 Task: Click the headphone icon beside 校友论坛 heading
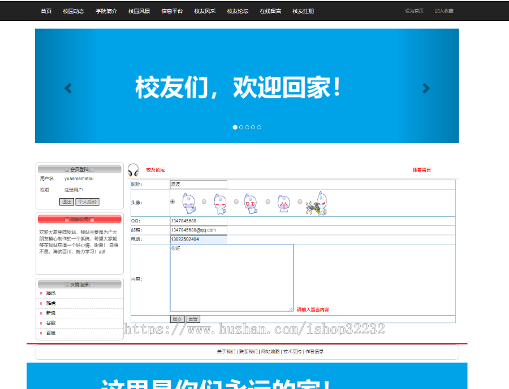click(134, 171)
